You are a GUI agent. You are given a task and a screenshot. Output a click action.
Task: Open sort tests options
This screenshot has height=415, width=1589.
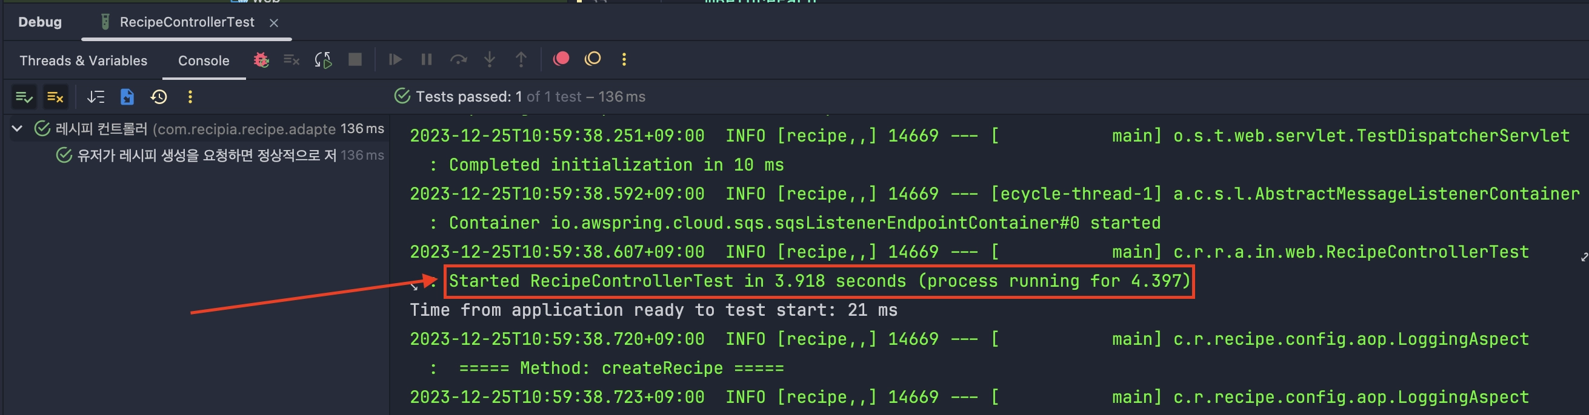click(x=96, y=97)
